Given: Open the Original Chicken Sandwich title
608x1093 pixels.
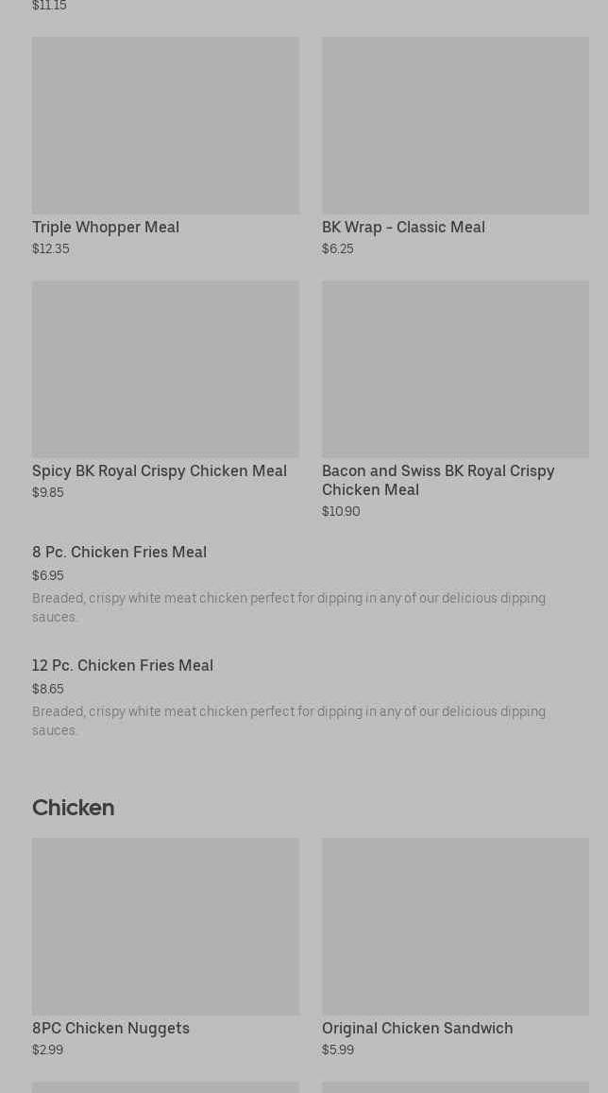Looking at the screenshot, I should point(417,1028).
